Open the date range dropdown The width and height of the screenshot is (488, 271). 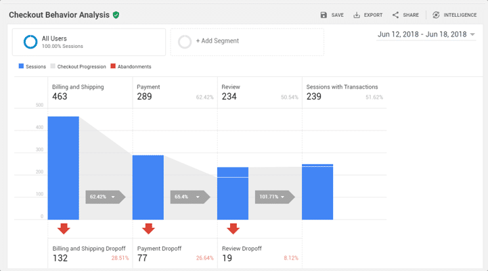click(426, 34)
